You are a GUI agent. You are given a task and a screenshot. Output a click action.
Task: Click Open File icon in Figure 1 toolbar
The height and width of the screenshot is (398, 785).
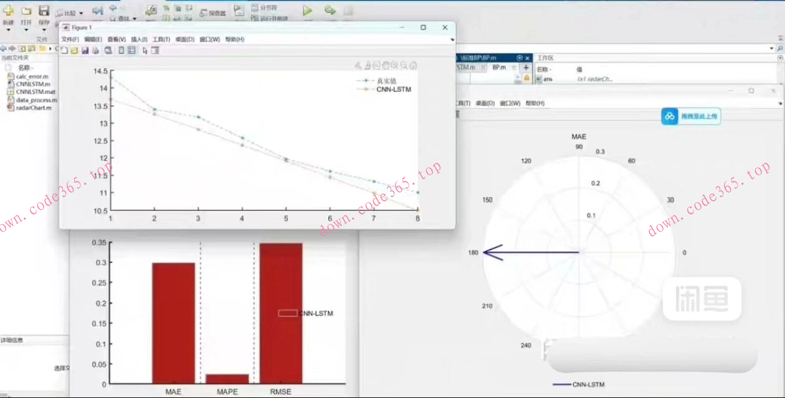pyautogui.click(x=74, y=50)
